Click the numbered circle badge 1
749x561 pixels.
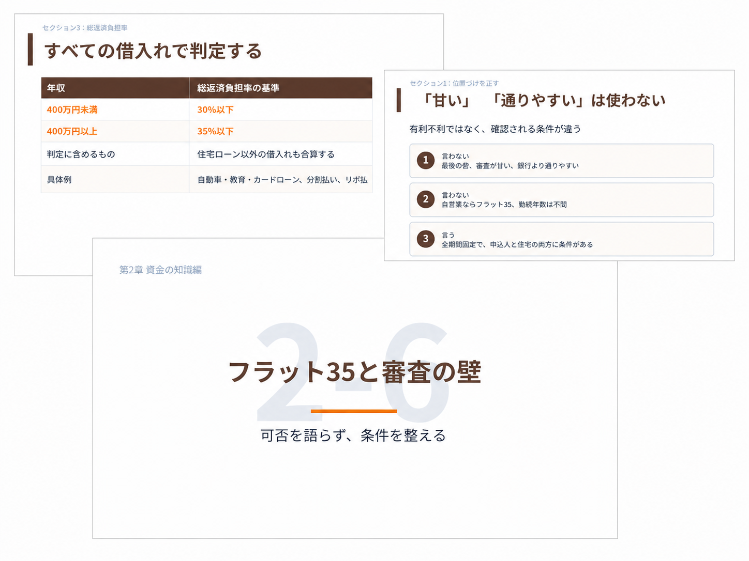[x=426, y=160]
